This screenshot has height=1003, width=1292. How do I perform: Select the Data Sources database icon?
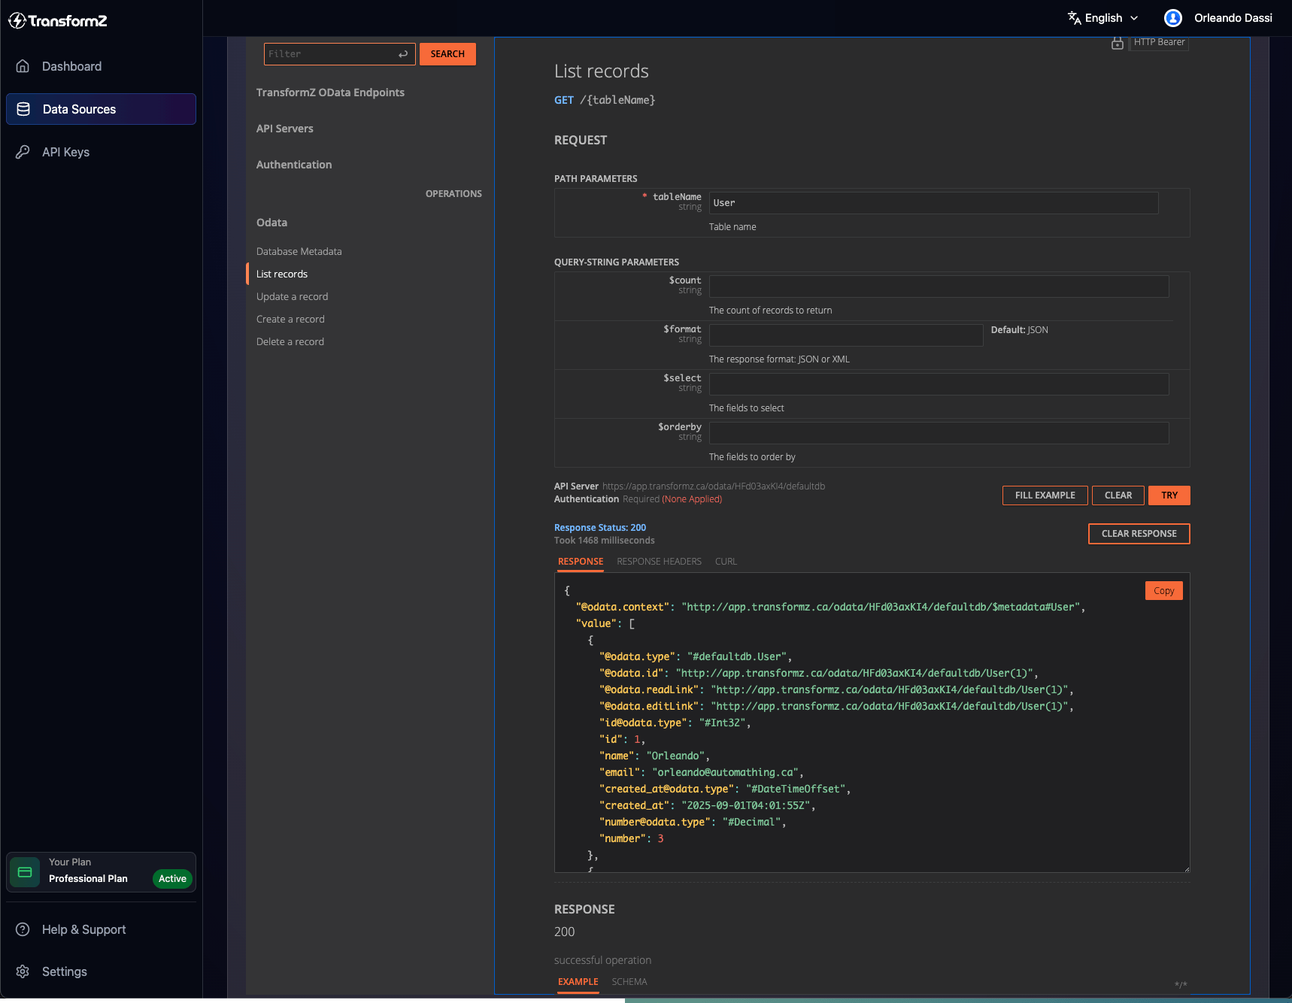[23, 109]
